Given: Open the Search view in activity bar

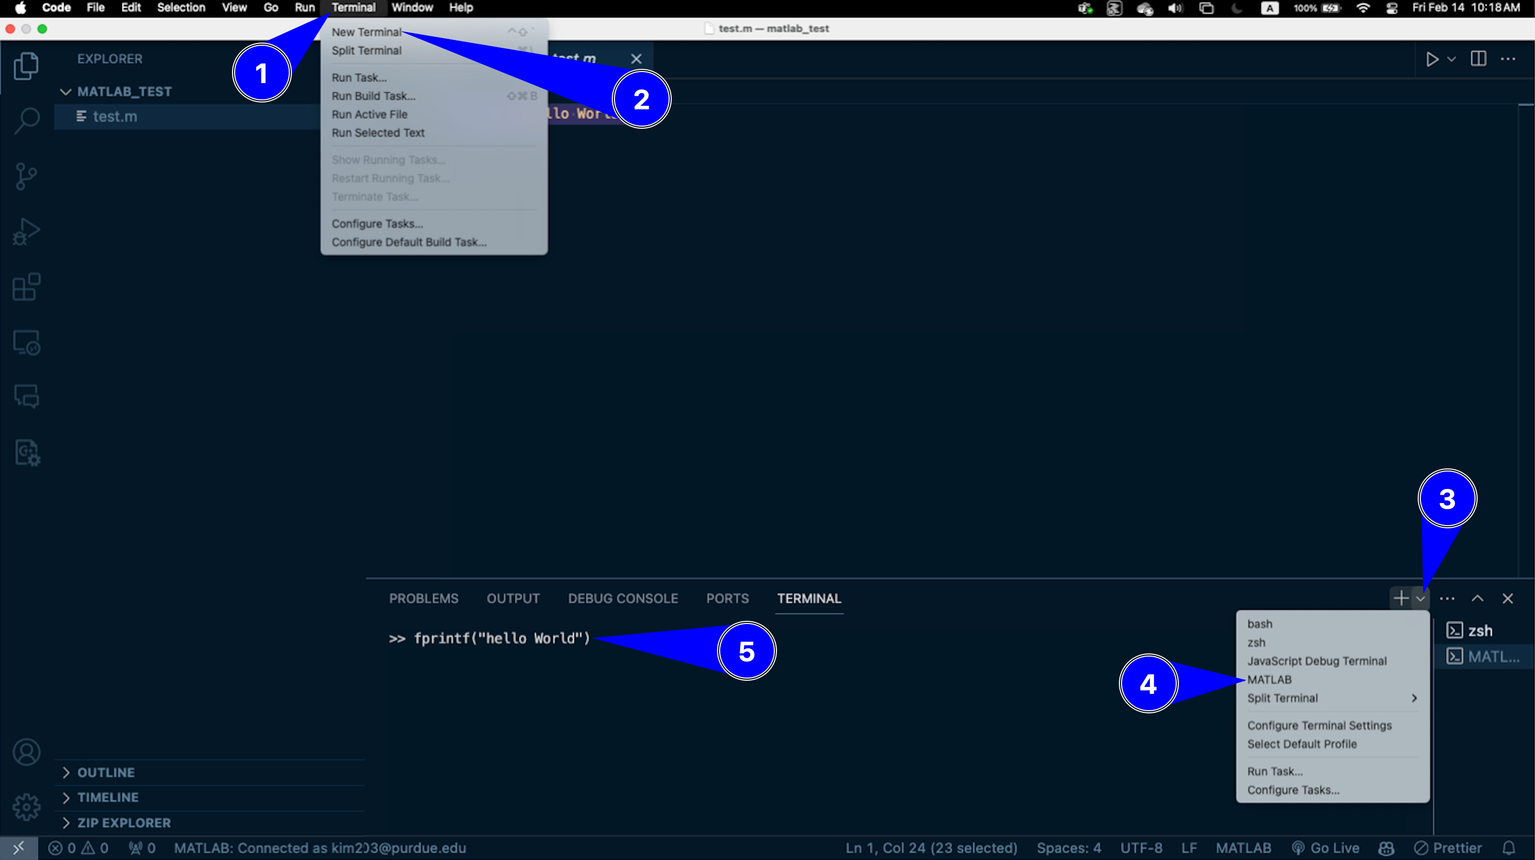Looking at the screenshot, I should (26, 120).
